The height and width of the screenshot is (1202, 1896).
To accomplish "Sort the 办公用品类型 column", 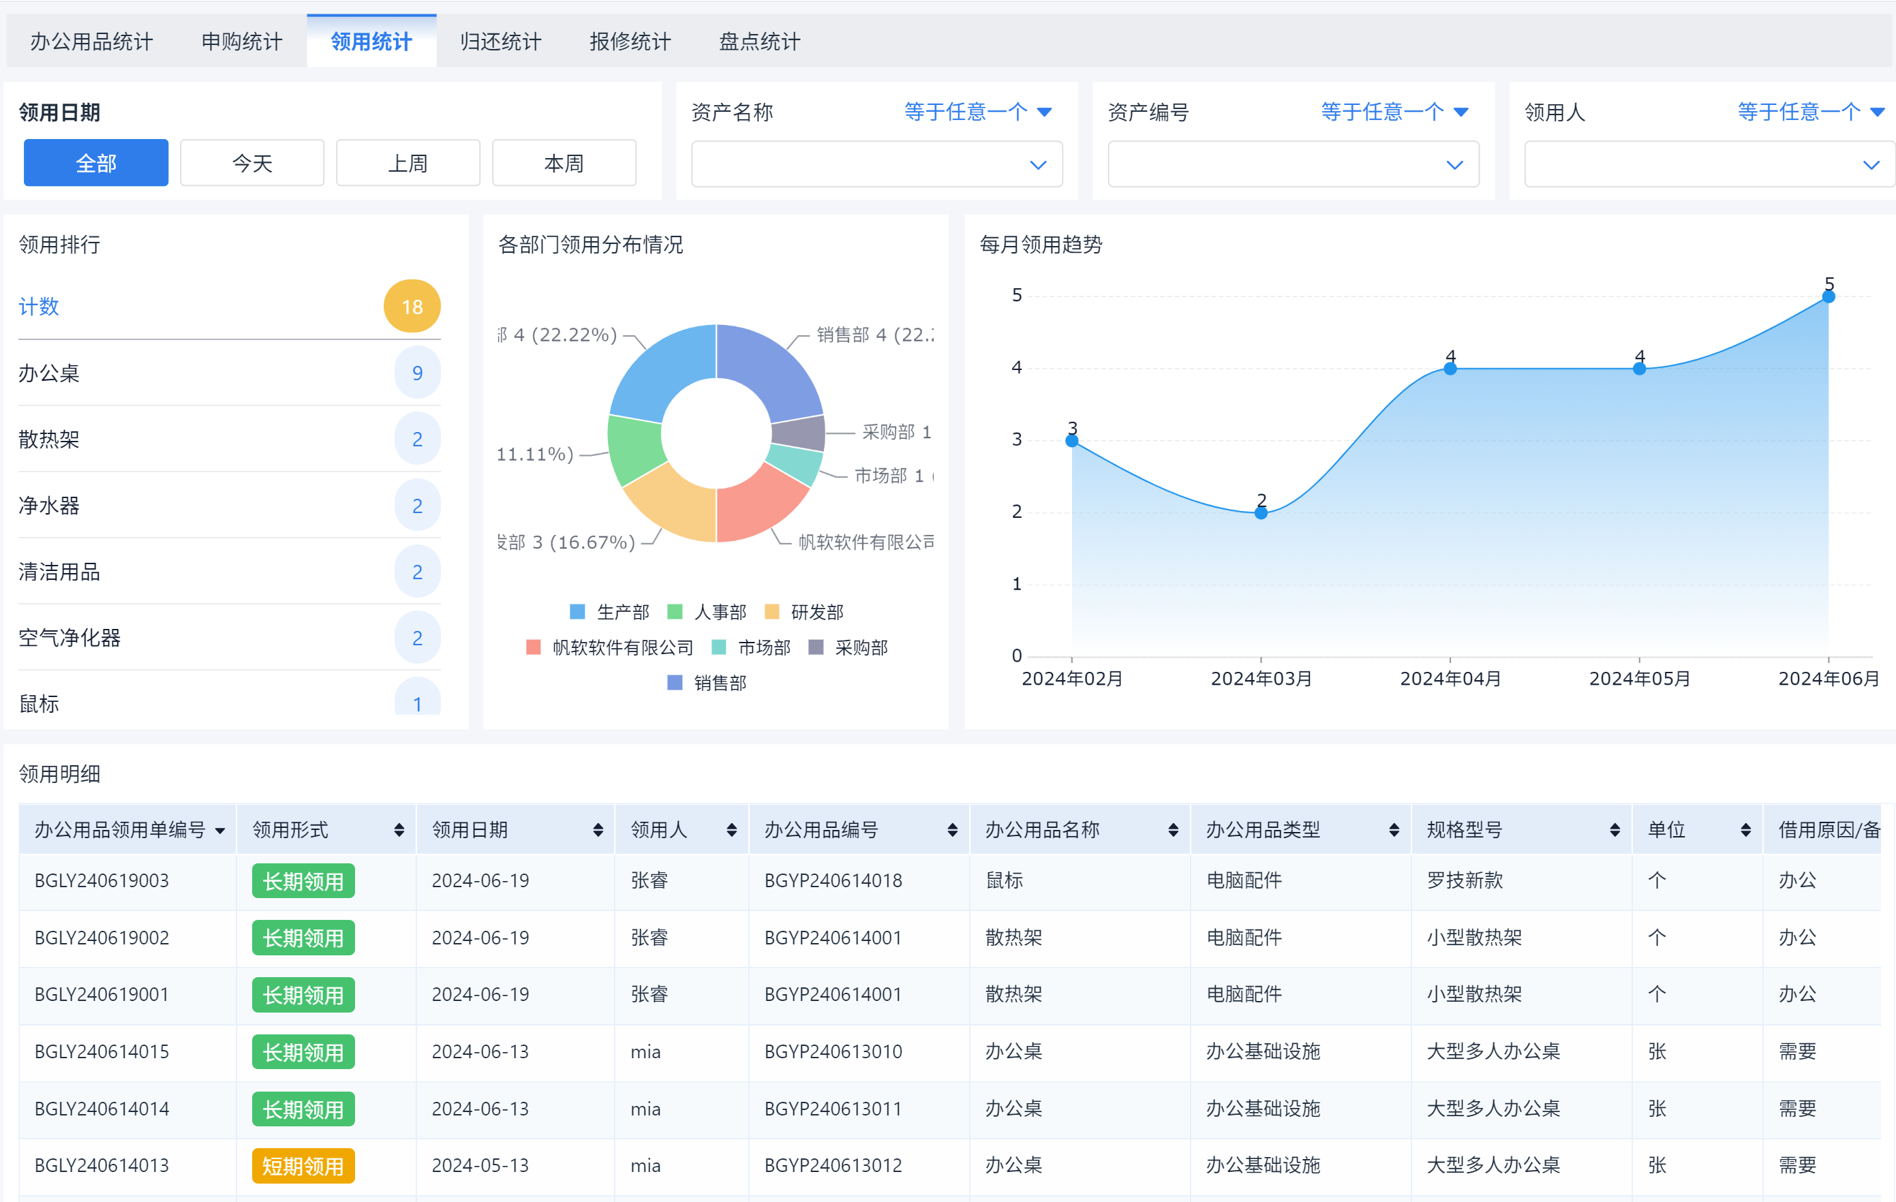I will click(x=1394, y=830).
